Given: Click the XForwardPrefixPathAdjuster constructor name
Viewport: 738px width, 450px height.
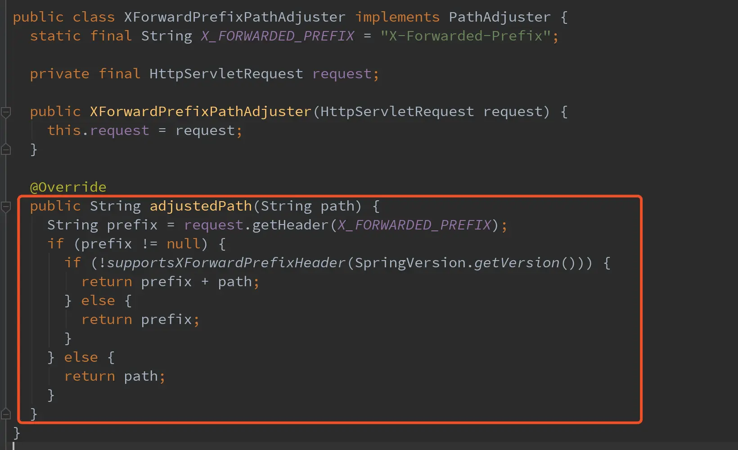Looking at the screenshot, I should 201,112.
